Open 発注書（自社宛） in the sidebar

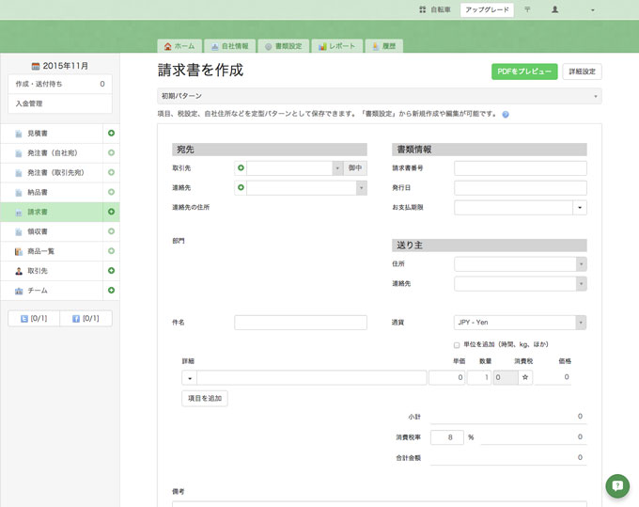[52, 153]
